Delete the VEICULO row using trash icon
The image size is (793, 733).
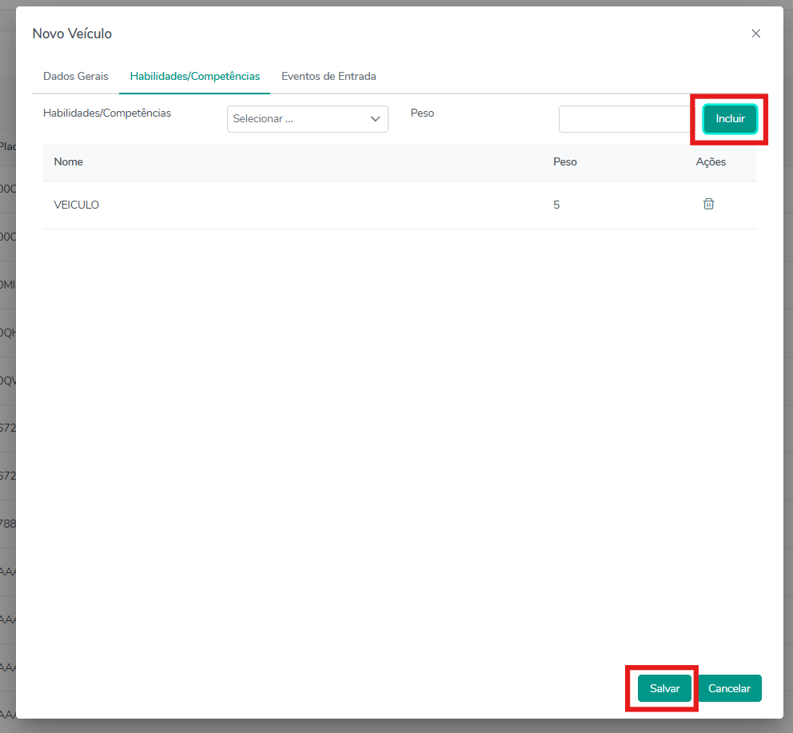pyautogui.click(x=708, y=204)
